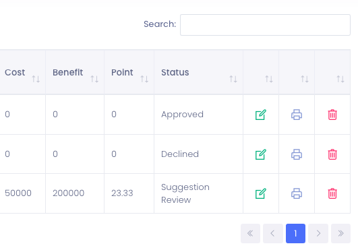The width and height of the screenshot is (358, 250).
Task: Go to next page
Action: [318, 233]
